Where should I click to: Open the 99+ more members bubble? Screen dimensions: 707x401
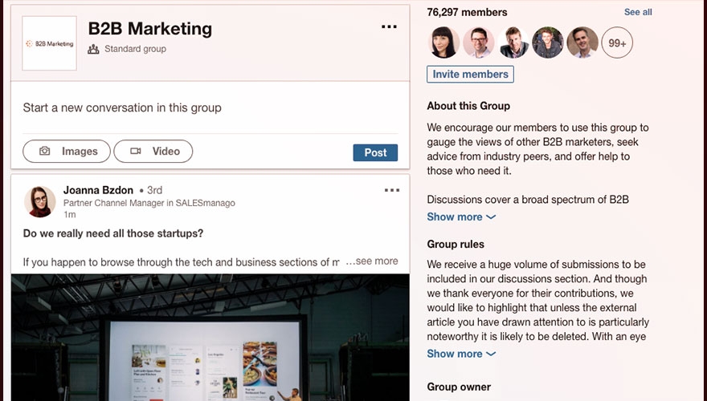tap(617, 43)
